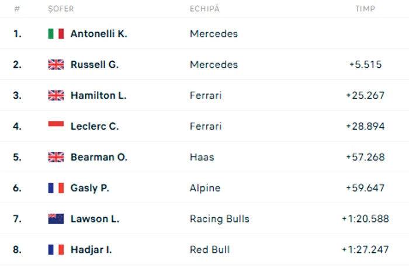Click the British flag next to Bearman
Screen dimensions: 409x268
(56, 157)
